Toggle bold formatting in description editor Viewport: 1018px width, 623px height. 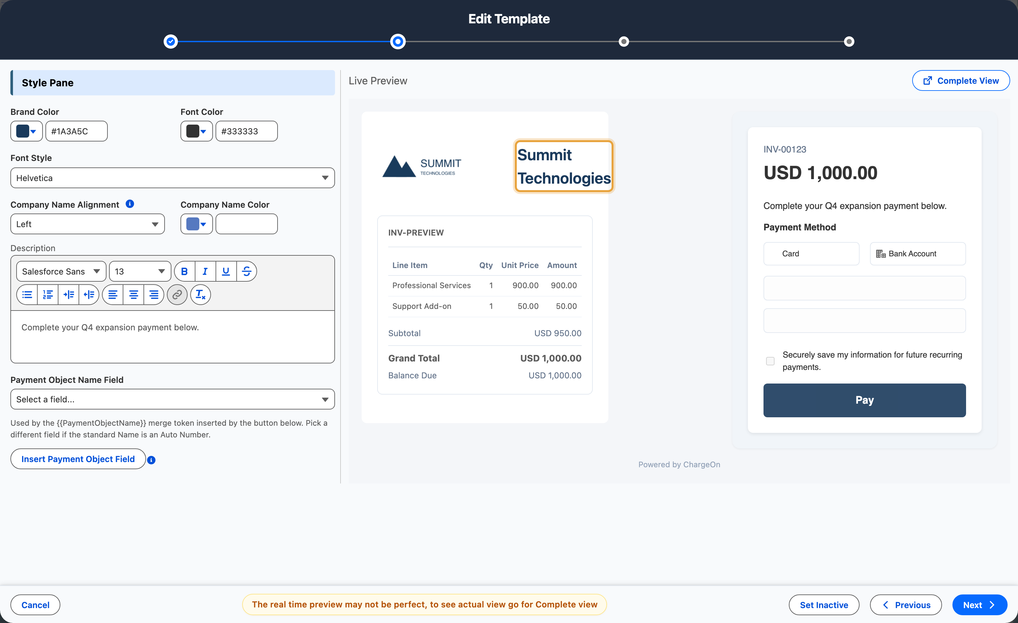click(x=185, y=271)
